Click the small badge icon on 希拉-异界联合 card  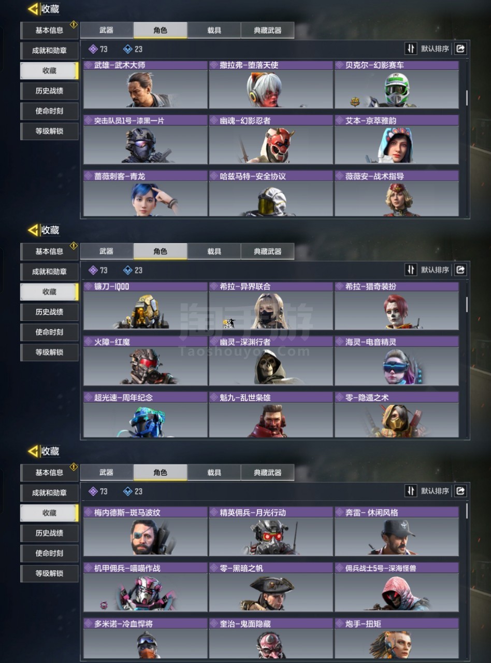228,323
